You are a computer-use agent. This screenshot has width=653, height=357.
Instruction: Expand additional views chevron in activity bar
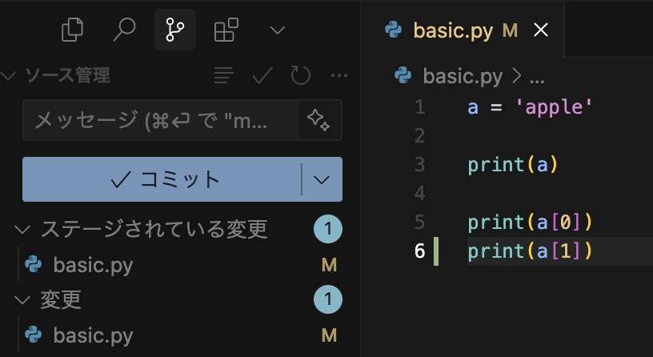278,30
